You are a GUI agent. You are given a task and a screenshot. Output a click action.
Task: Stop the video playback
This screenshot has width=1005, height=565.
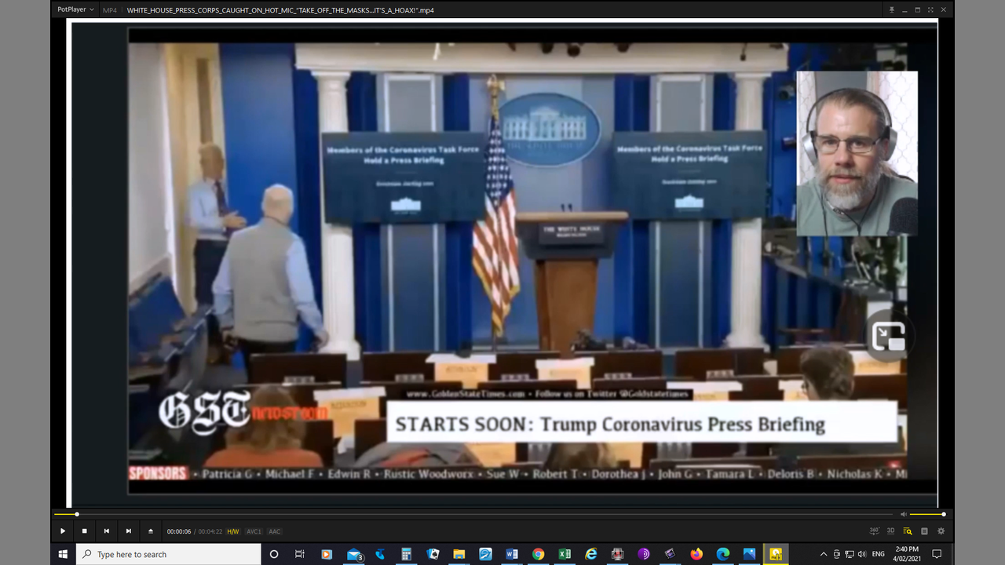(x=85, y=531)
